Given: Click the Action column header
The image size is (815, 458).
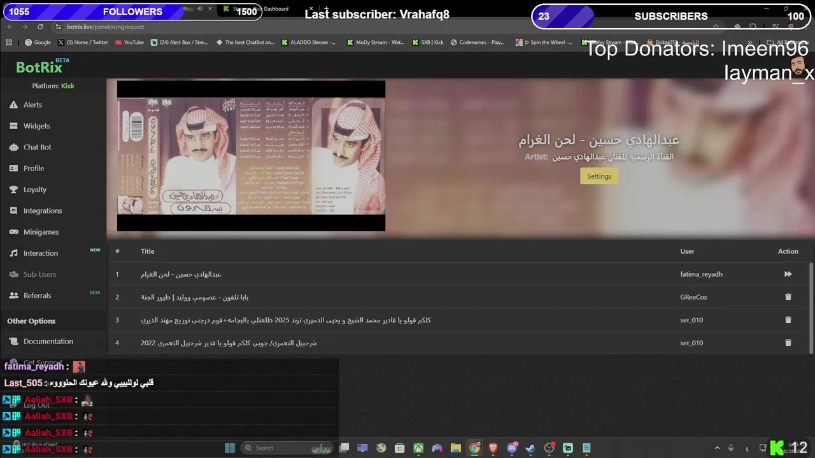Looking at the screenshot, I should click(x=788, y=251).
